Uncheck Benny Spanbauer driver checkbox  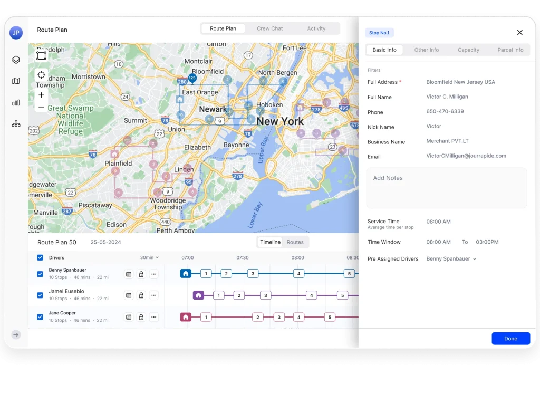coord(40,274)
